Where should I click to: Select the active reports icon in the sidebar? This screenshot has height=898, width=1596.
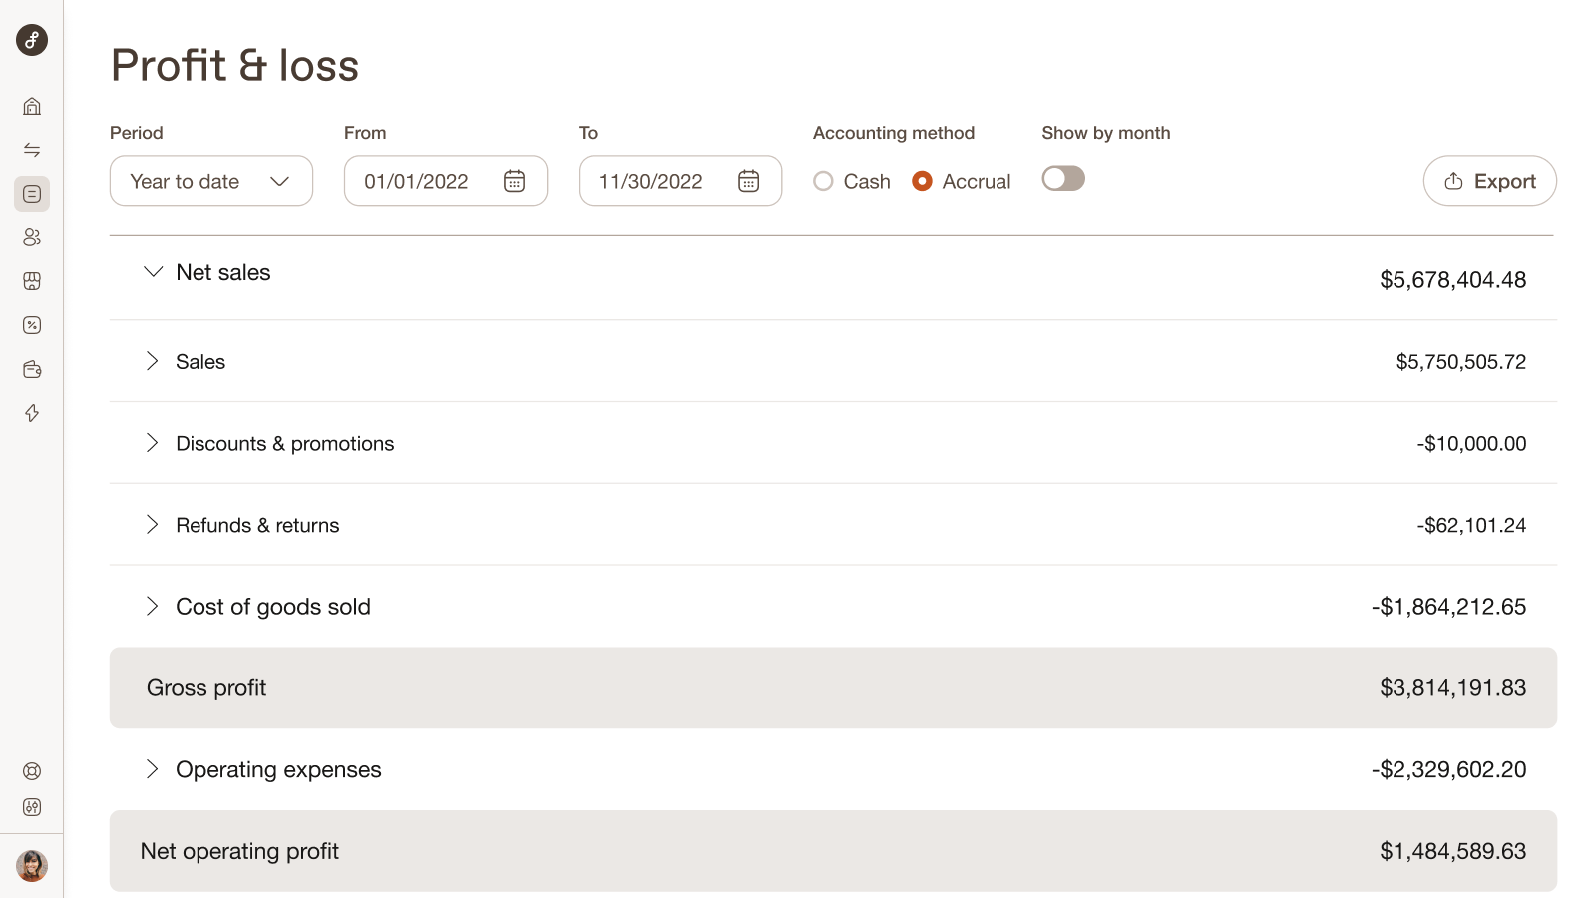point(31,194)
